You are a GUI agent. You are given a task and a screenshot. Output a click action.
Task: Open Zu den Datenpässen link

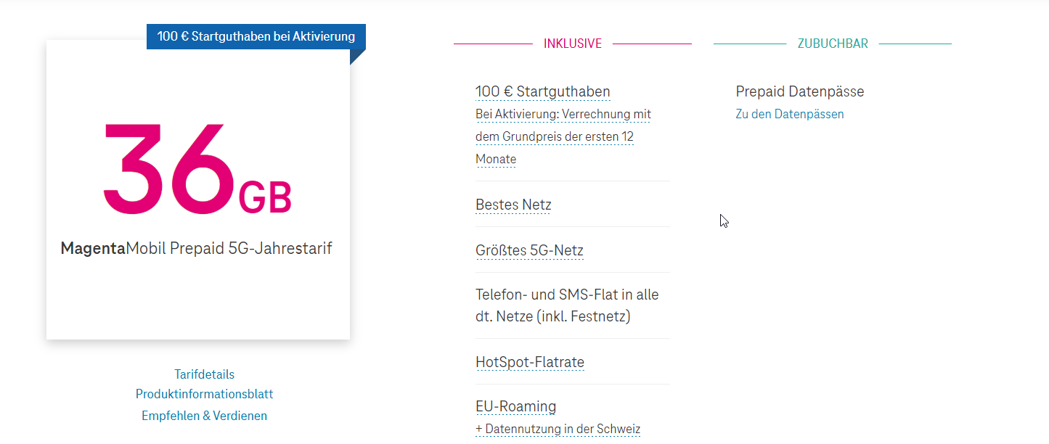tap(790, 114)
